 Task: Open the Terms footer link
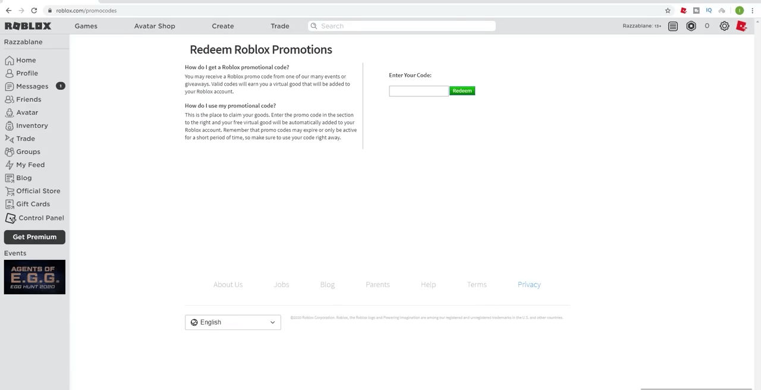point(477,285)
